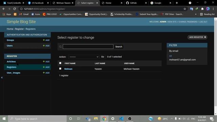
Task: Collapse the admin sidebar with the double chevron
Action: [x=2, y=78]
